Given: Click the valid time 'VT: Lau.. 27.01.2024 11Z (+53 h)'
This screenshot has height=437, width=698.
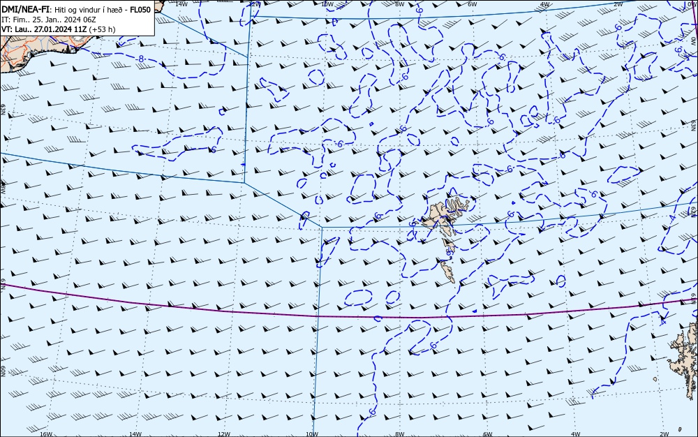Looking at the screenshot, I should [x=59, y=29].
